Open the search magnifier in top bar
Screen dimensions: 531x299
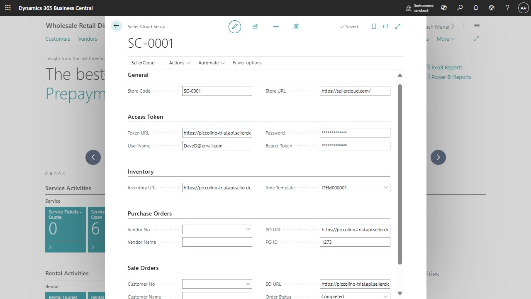460,8
